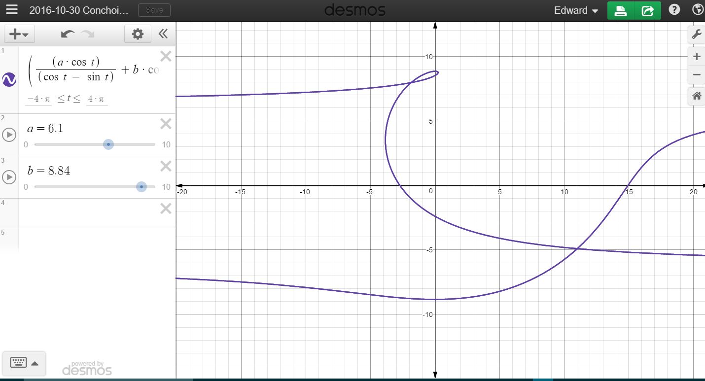Click the slider handle for a = 6.1
705x381 pixels.
click(x=108, y=144)
